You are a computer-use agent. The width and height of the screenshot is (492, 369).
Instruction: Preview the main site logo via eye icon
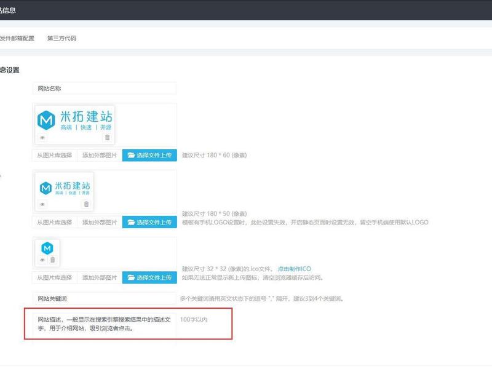pyautogui.click(x=42, y=138)
